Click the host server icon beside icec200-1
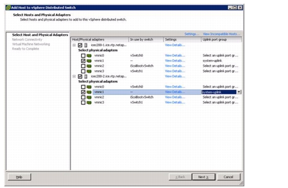The height and width of the screenshot is (188, 288). tap(86, 45)
